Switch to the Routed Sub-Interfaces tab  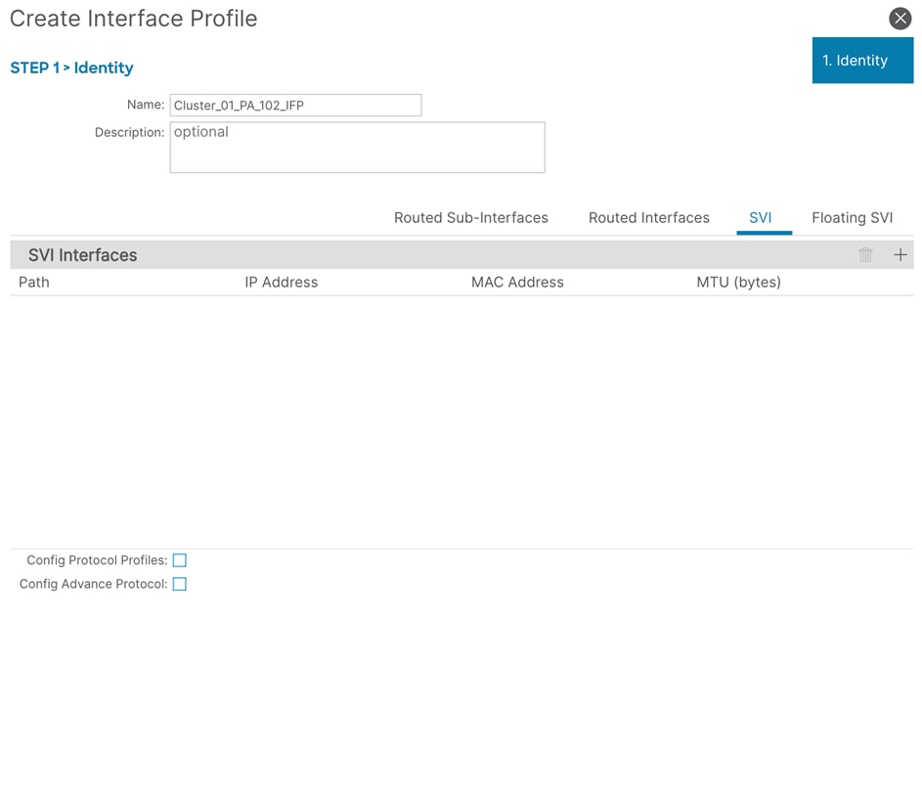tap(470, 217)
